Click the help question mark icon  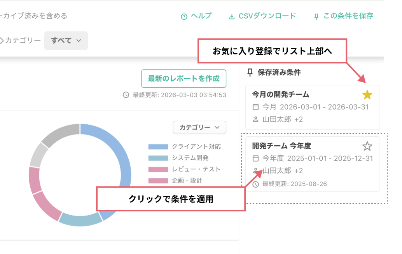(x=183, y=16)
